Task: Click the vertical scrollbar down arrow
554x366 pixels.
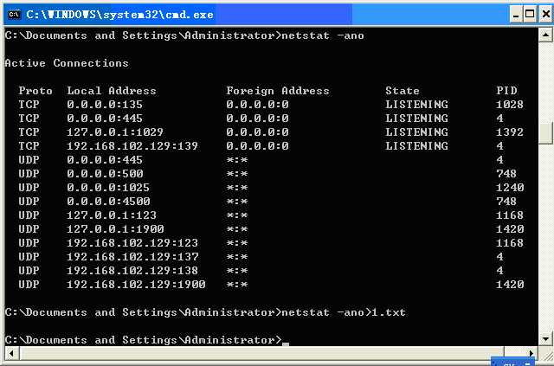Action: (x=545, y=339)
